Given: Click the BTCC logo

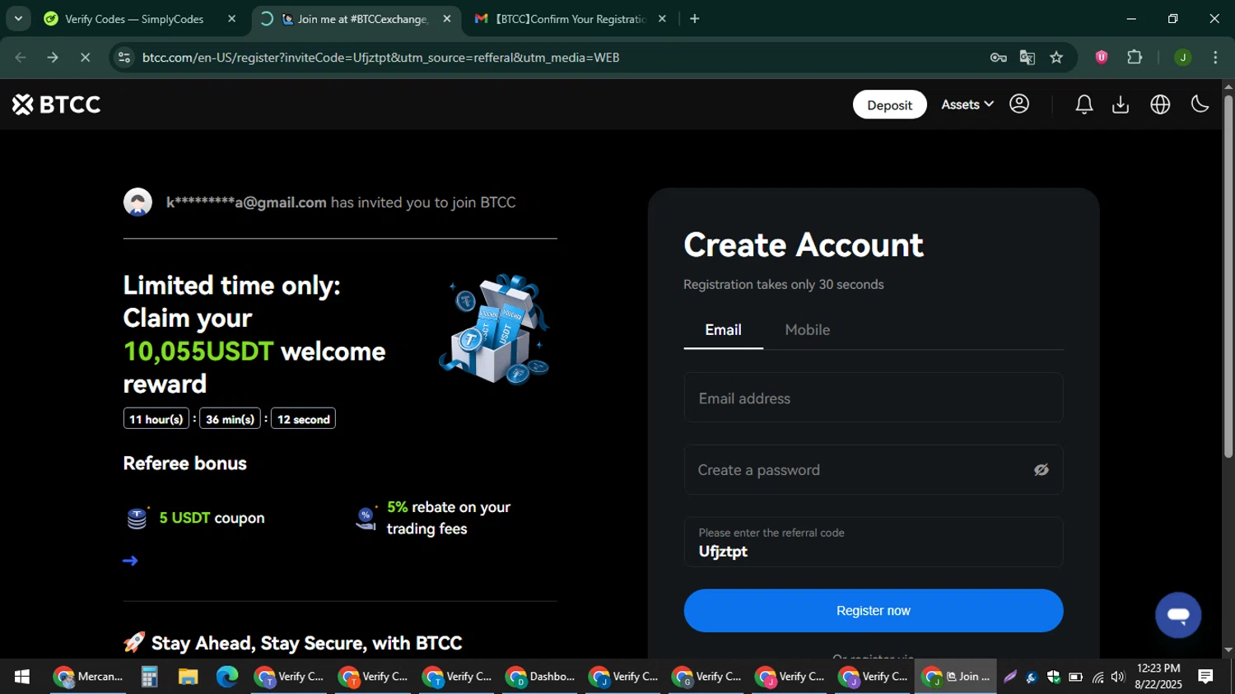Looking at the screenshot, I should pos(57,105).
